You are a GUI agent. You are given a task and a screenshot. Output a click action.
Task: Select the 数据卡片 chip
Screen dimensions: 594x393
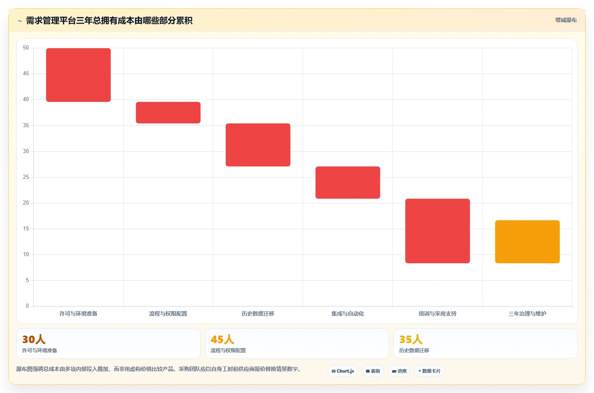[x=429, y=371]
